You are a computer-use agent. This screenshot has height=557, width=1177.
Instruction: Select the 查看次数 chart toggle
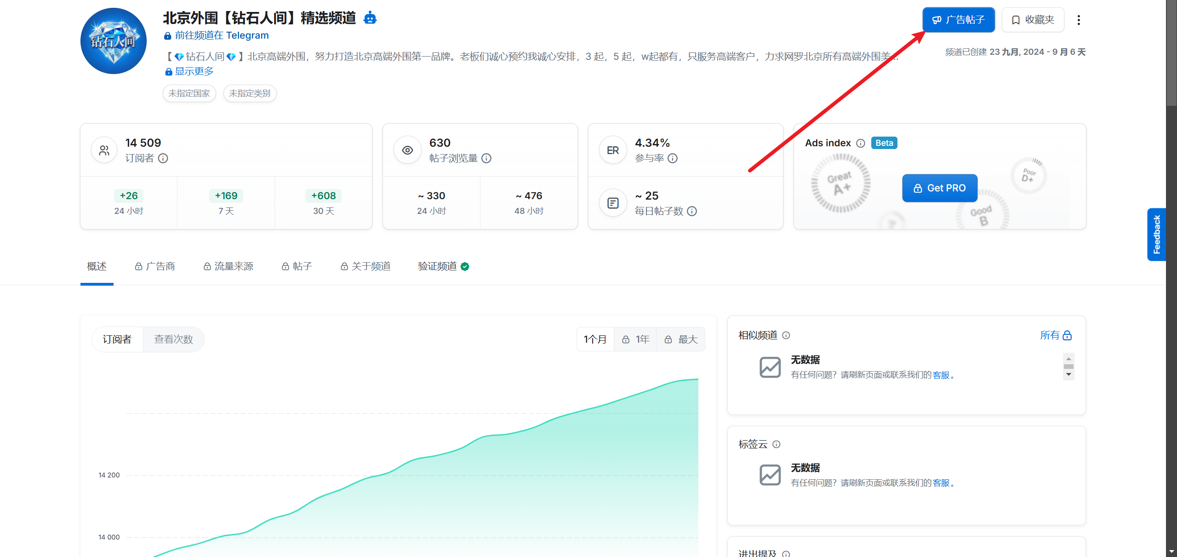click(x=173, y=339)
